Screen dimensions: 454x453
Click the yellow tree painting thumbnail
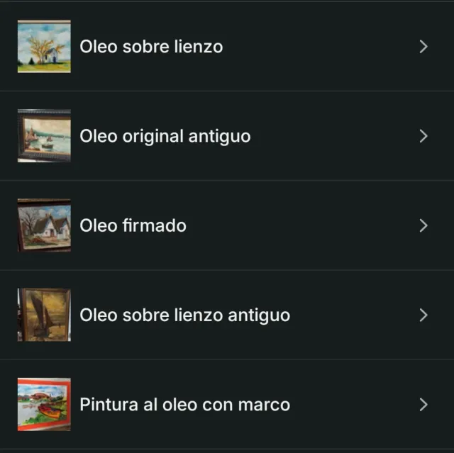coord(44,47)
